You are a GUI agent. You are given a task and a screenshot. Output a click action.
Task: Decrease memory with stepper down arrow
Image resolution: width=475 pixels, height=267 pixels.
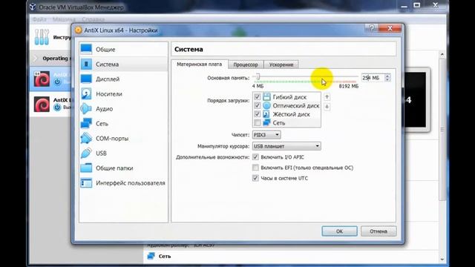pyautogui.click(x=387, y=79)
